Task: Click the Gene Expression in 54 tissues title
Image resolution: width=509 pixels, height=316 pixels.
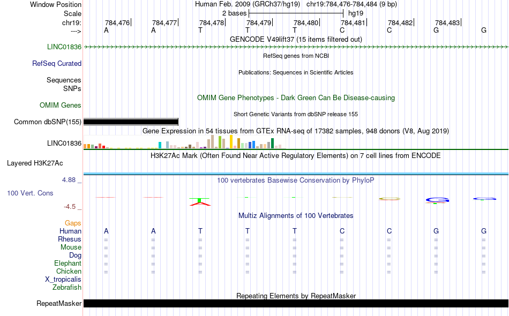Action: (296, 131)
